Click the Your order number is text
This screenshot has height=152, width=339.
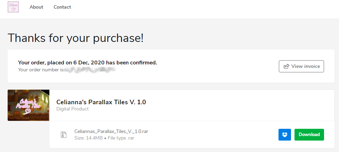[x=41, y=70]
